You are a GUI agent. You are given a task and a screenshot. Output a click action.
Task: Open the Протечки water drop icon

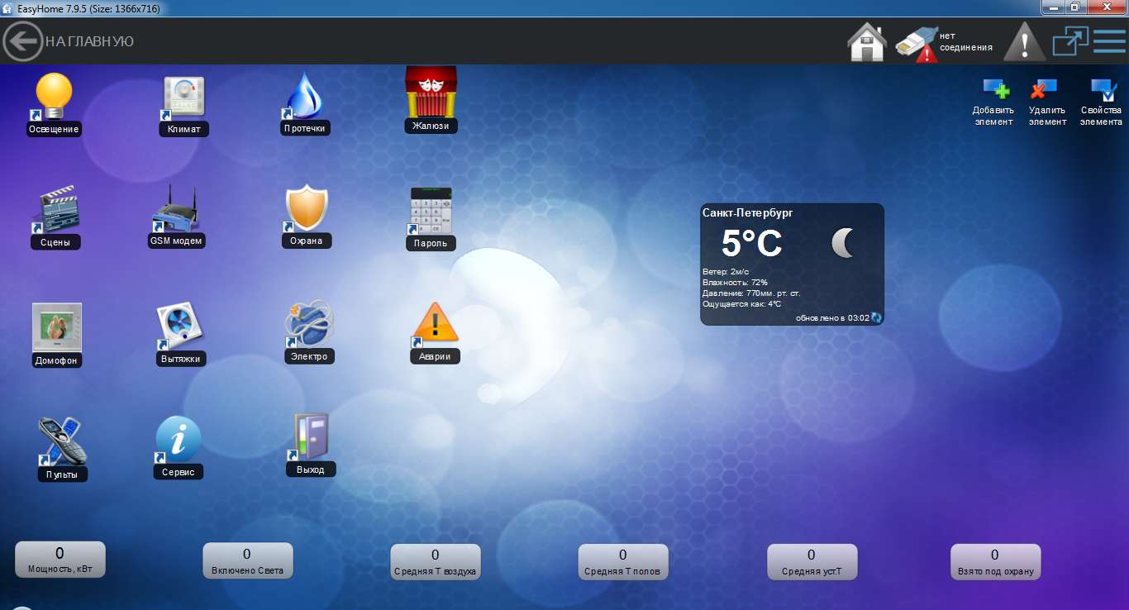(x=305, y=97)
